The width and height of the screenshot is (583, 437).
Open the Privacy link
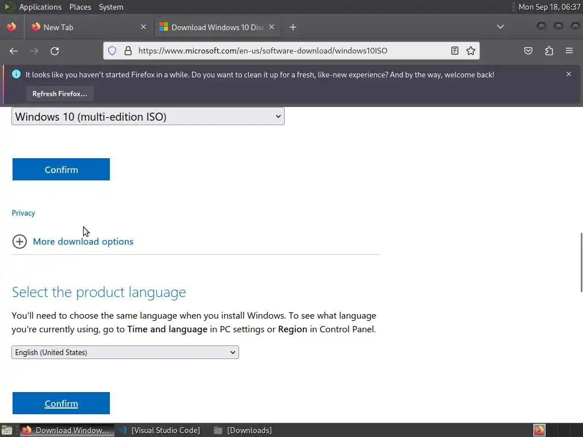click(23, 213)
